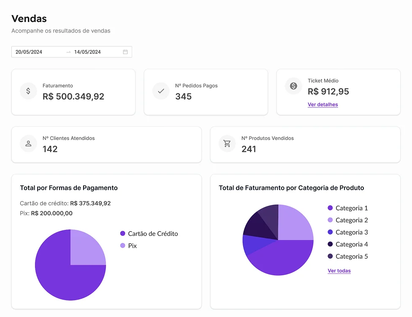Click the checkmark icon on Nº Pedidos Pagos card
This screenshot has height=317, width=412.
[x=160, y=91]
